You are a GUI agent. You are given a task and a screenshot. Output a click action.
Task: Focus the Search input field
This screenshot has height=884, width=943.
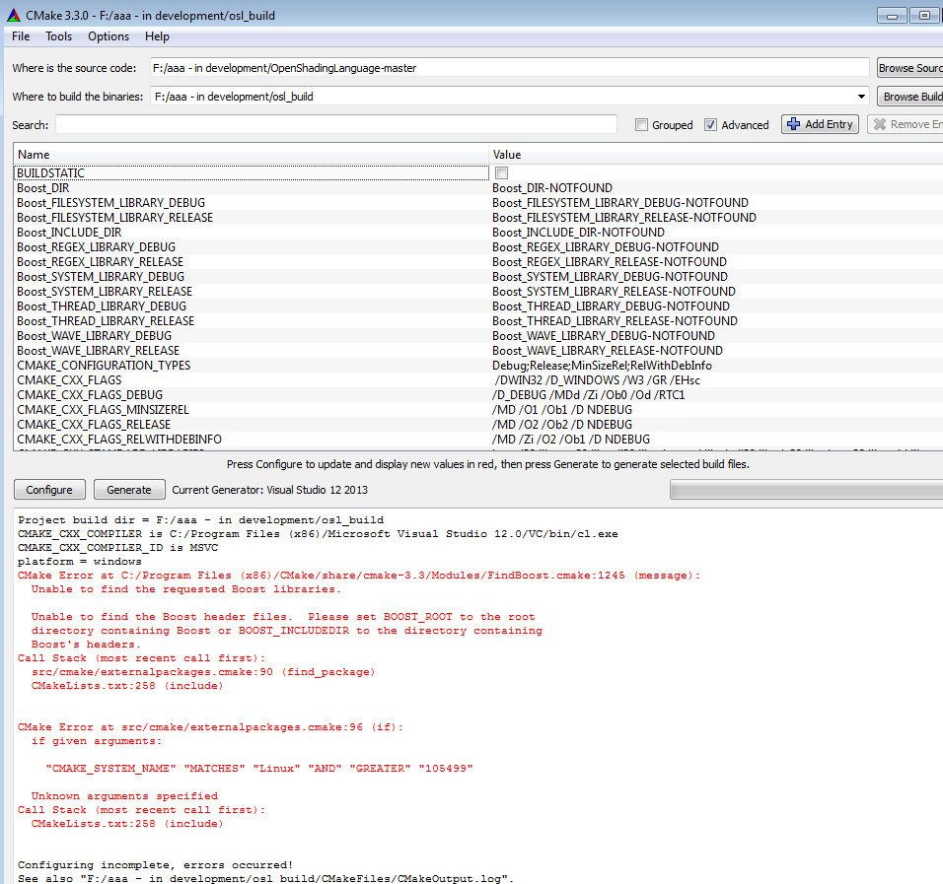tap(335, 124)
